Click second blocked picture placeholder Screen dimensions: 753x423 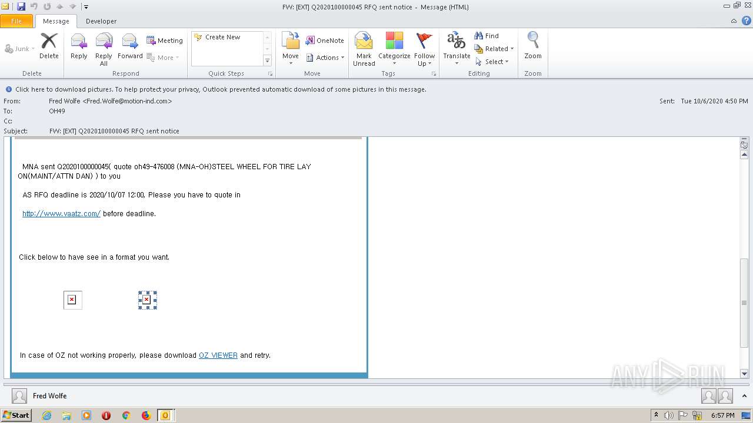(147, 300)
